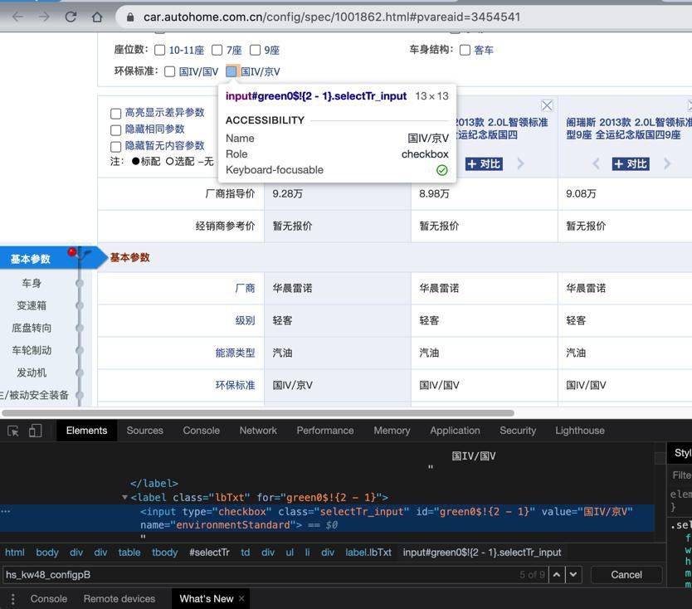This screenshot has width=692, height=609.
Task: Click the address bar URL
Action: pyautogui.click(x=332, y=17)
